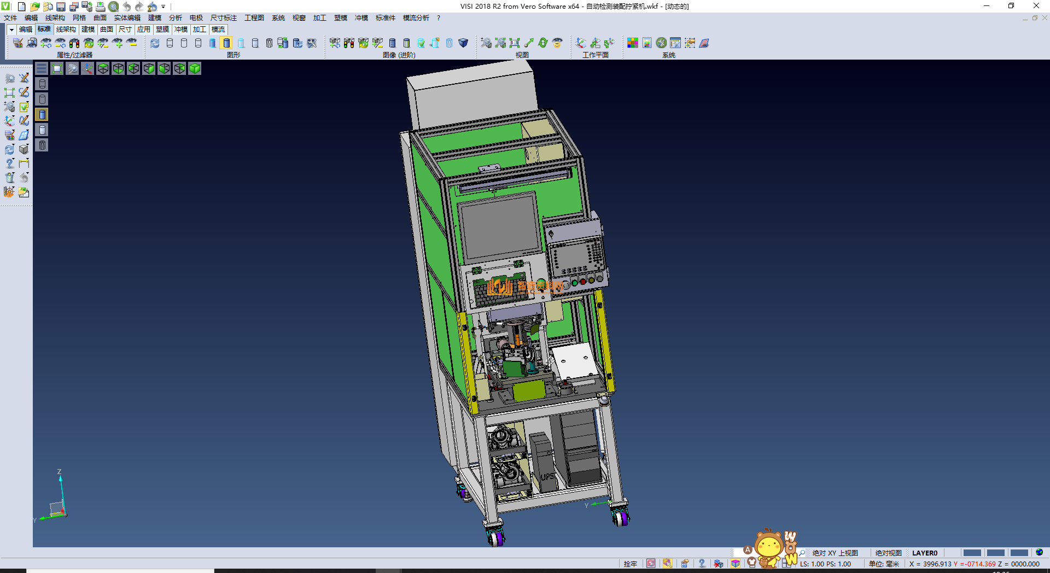Open the color palette grid icon
This screenshot has width=1050, height=573.
pos(633,43)
